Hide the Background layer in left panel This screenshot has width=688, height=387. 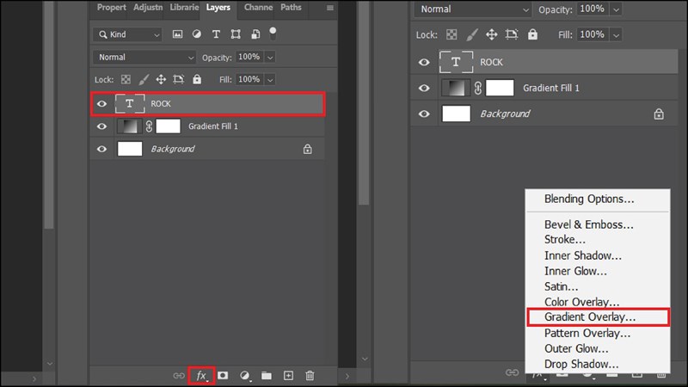101,149
